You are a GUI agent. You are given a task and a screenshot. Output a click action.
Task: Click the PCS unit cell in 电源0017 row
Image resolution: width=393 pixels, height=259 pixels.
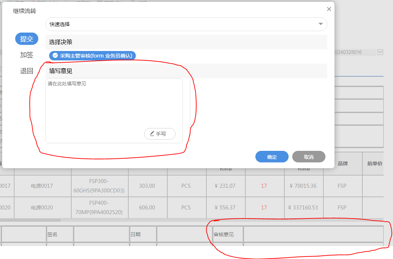point(187,186)
